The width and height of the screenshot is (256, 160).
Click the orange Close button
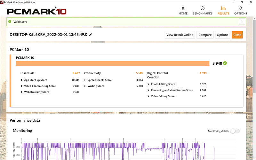coord(237,35)
